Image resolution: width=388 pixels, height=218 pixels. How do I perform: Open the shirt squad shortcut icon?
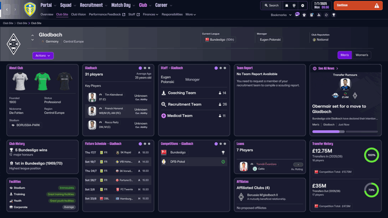click(x=304, y=15)
